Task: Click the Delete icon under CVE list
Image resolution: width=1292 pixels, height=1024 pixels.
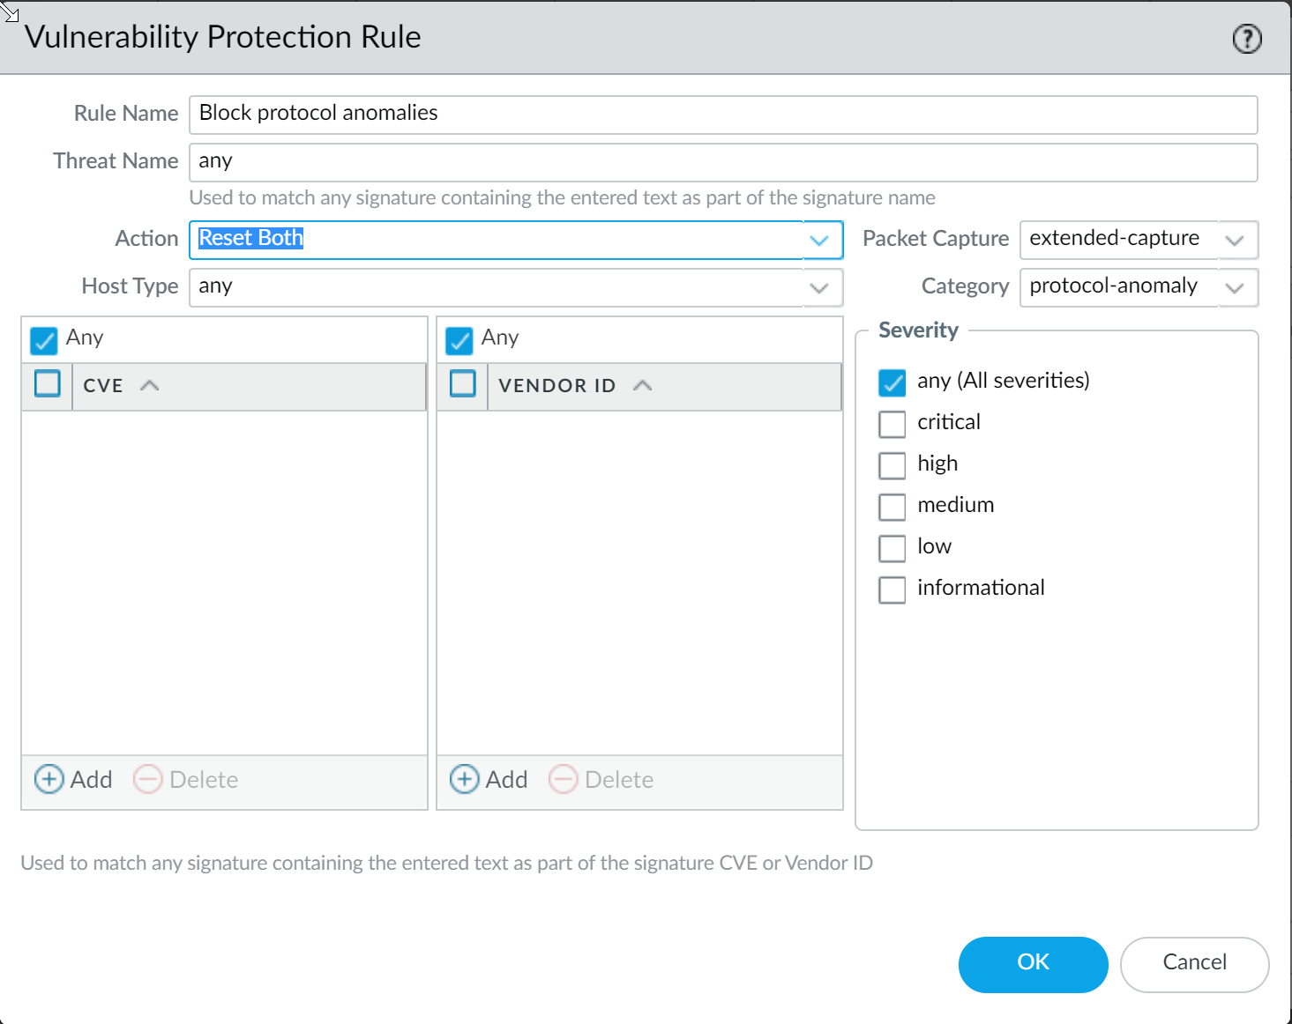Action: pos(148,779)
